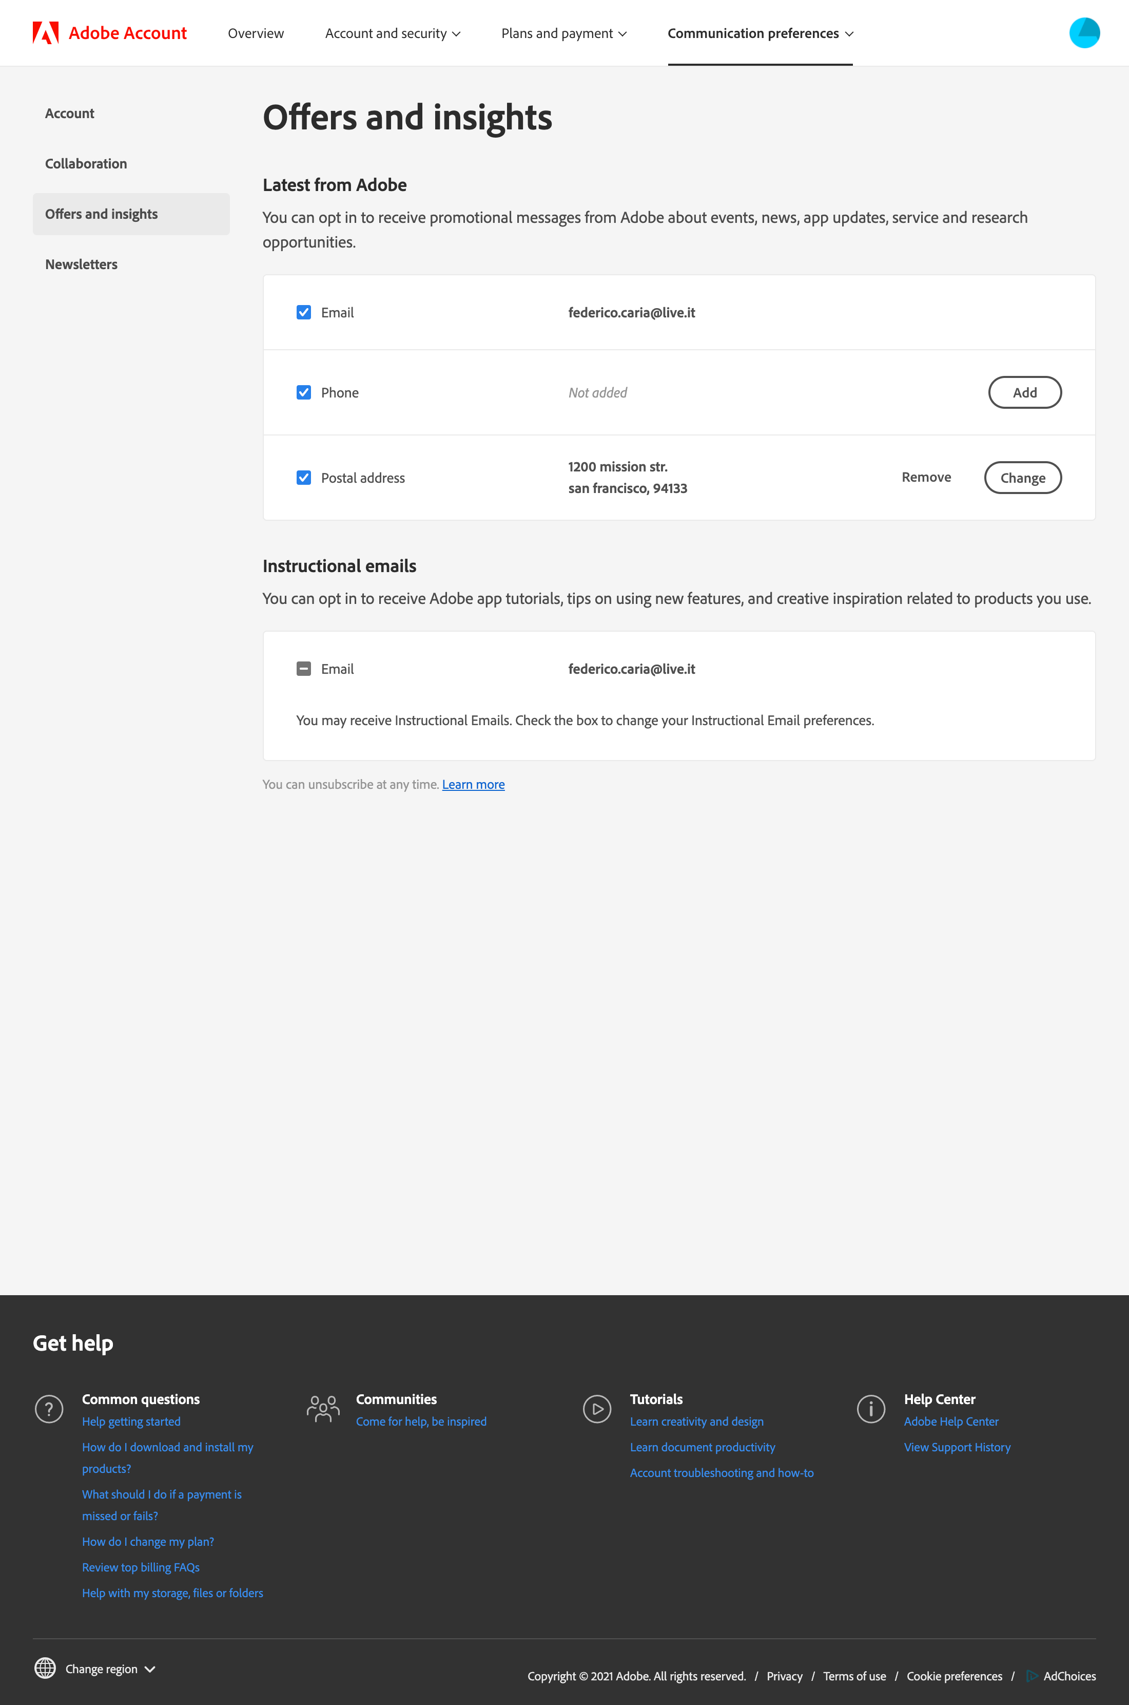Open the Plans and payment dropdown
This screenshot has height=1705, width=1129.
click(563, 33)
